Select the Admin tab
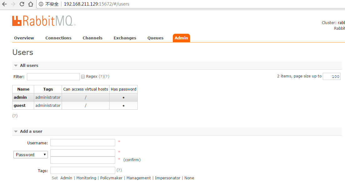 (181, 38)
